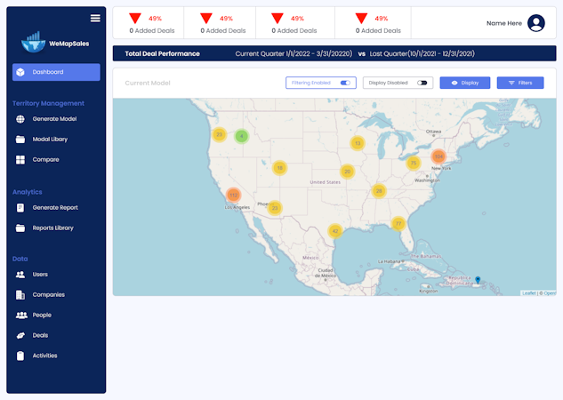Click the fourth red down-arrow indicator
563x400 pixels.
click(361, 19)
